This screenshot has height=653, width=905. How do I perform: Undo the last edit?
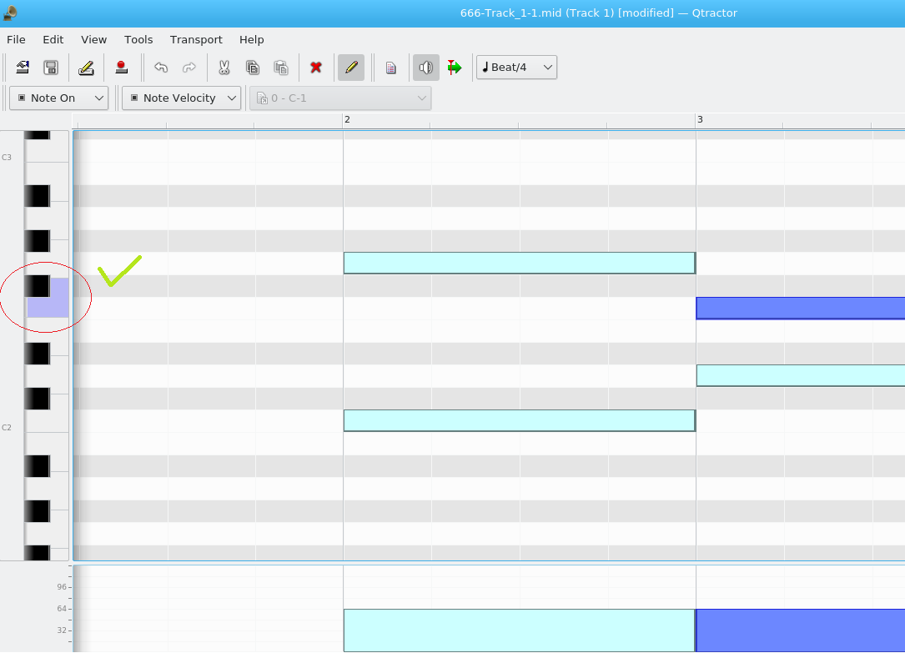(161, 68)
